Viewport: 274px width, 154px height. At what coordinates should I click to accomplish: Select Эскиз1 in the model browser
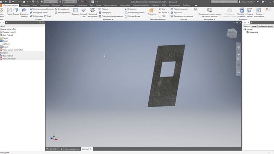pyautogui.click(x=6, y=44)
